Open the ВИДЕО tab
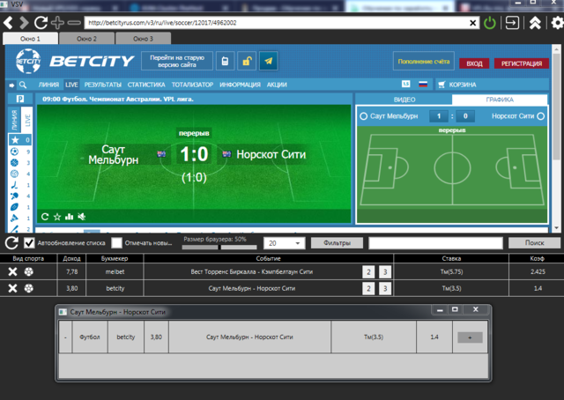This screenshot has width=564, height=400. [x=404, y=100]
